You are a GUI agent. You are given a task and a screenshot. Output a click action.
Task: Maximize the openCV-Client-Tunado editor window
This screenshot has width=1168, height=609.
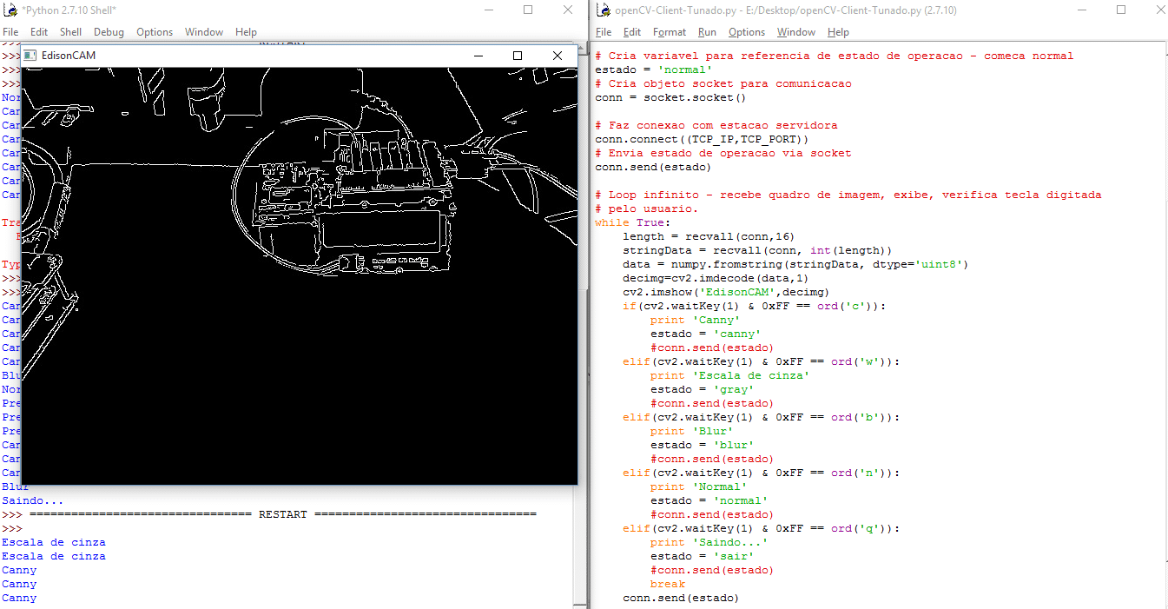[1121, 10]
